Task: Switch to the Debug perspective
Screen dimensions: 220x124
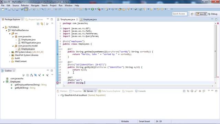Action: pos(213,14)
